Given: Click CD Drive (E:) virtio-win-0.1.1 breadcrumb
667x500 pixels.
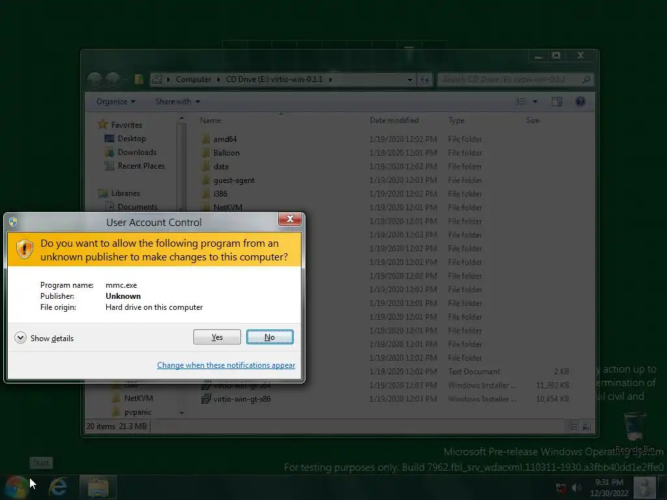Looking at the screenshot, I should [274, 79].
